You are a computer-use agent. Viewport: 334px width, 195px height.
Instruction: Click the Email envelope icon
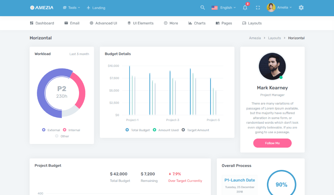(66, 23)
